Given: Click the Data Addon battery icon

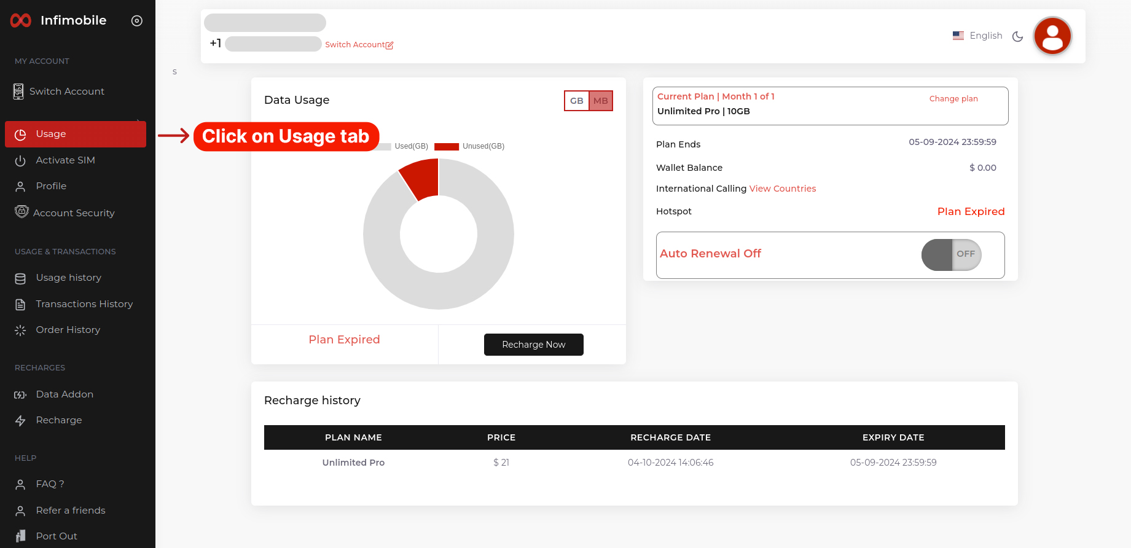Looking at the screenshot, I should pyautogui.click(x=20, y=394).
